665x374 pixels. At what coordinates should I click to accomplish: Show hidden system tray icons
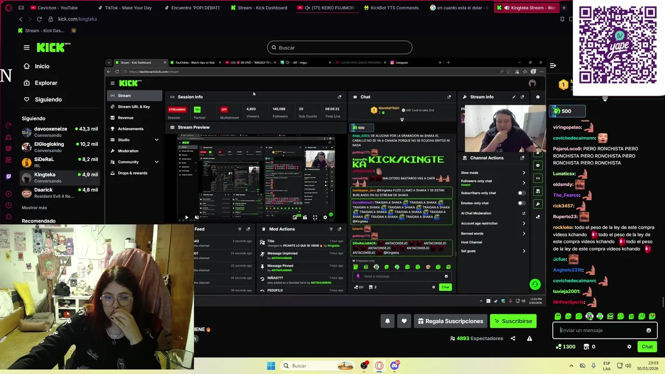point(571,366)
